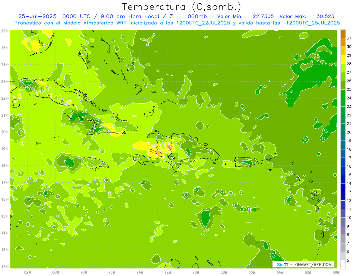Select the "68W" longitude label

(x=224, y=272)
